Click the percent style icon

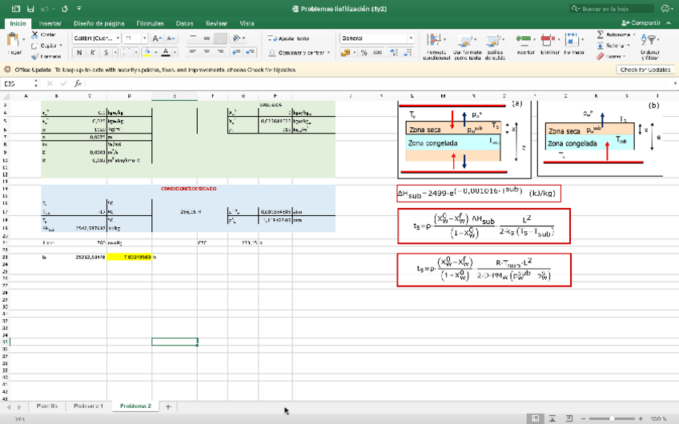[364, 53]
